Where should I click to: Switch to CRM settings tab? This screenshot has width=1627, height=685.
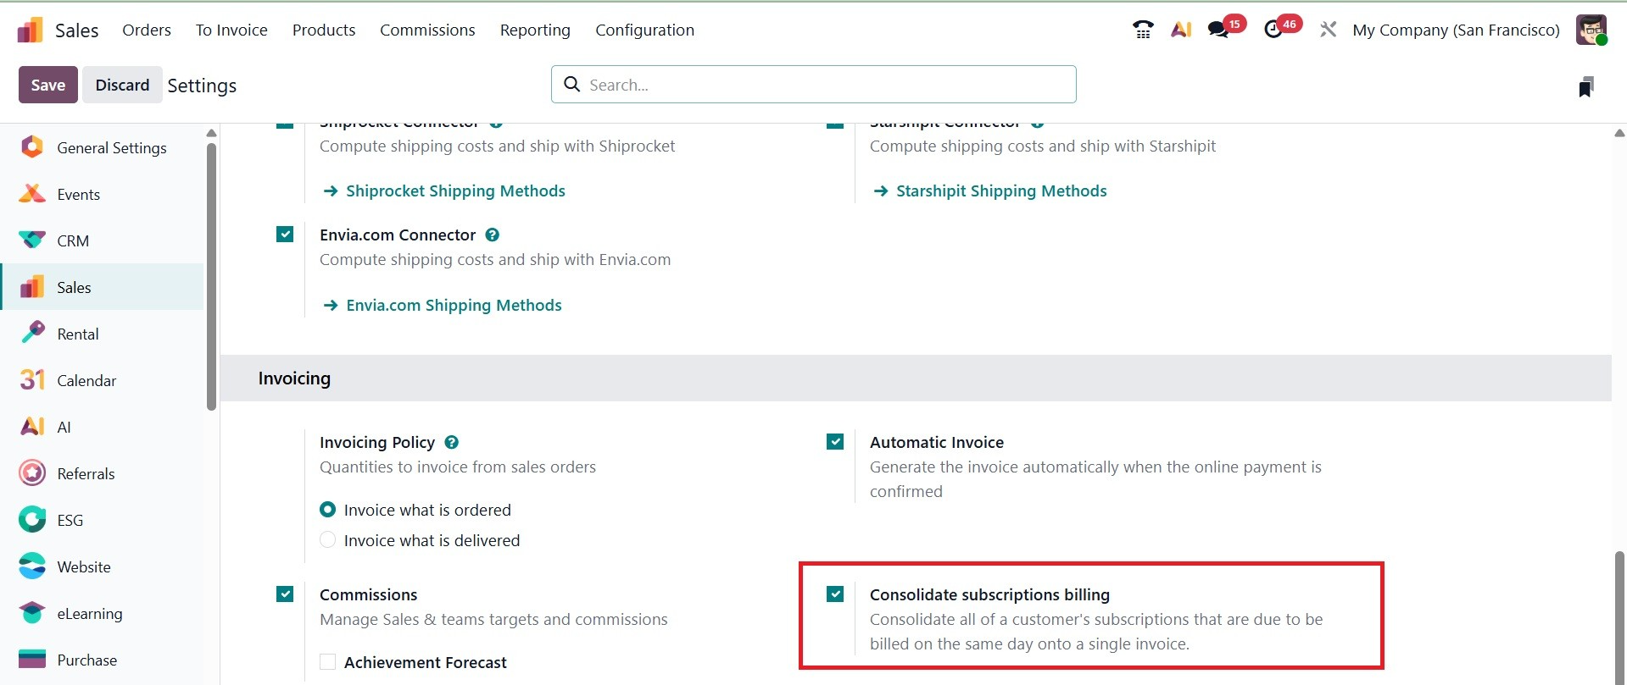73,241
